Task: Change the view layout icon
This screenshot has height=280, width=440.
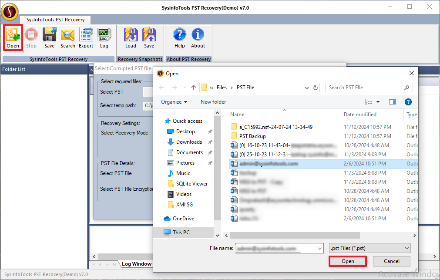Action: [369, 102]
